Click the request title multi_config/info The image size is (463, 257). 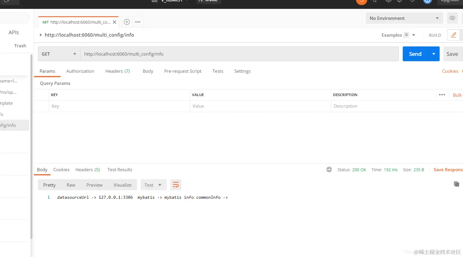tap(89, 35)
